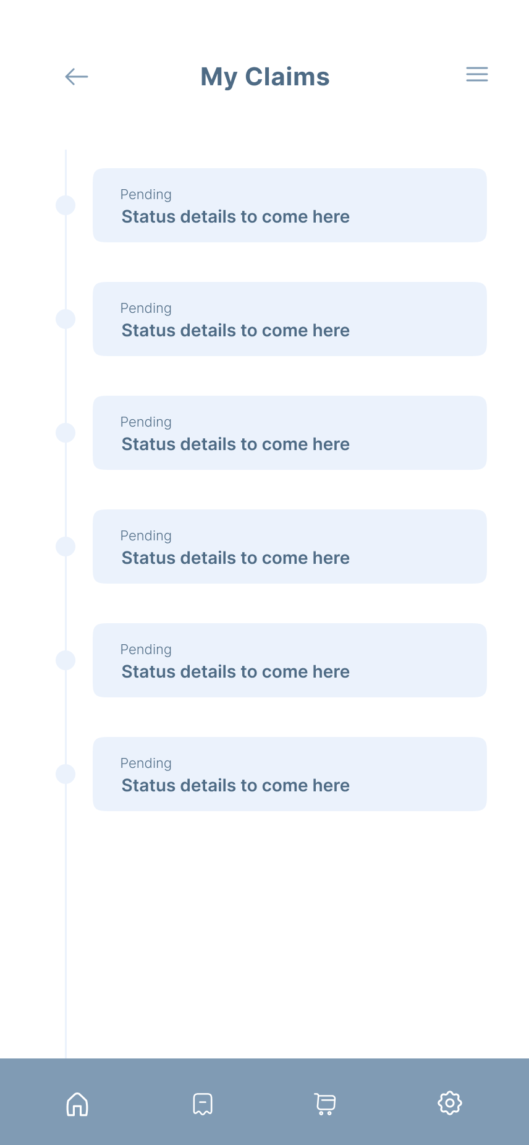The width and height of the screenshot is (529, 1145).
Task: Go back using the left arrow
Action: point(77,77)
